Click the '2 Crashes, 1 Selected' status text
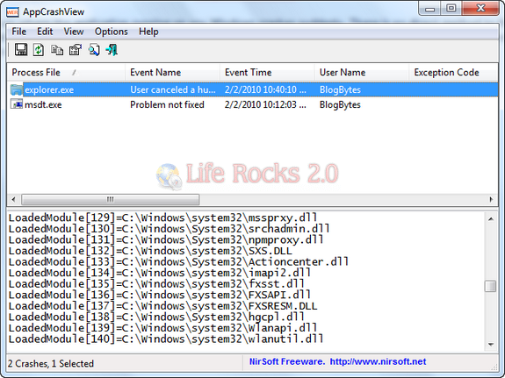 (51, 363)
